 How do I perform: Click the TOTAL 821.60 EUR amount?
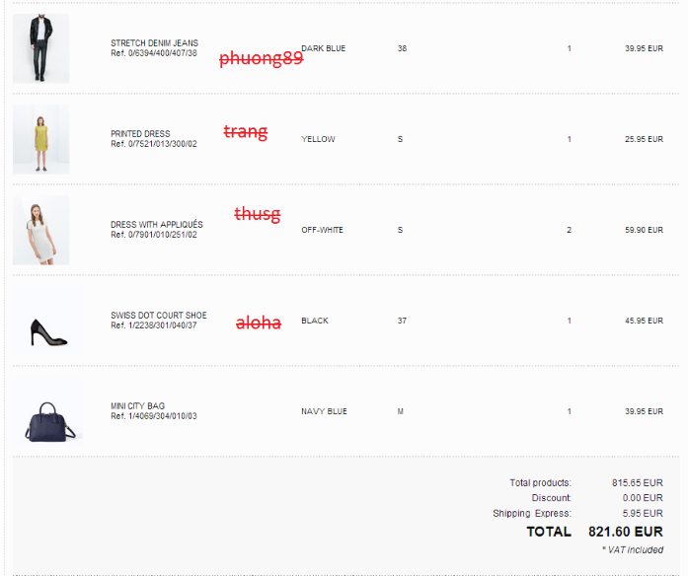(x=625, y=532)
